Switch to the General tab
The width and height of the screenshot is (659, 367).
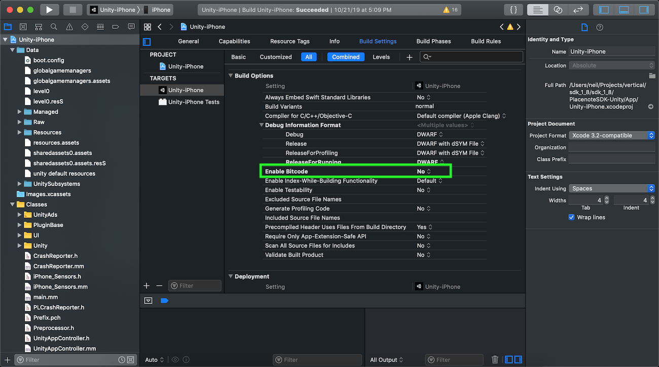189,42
